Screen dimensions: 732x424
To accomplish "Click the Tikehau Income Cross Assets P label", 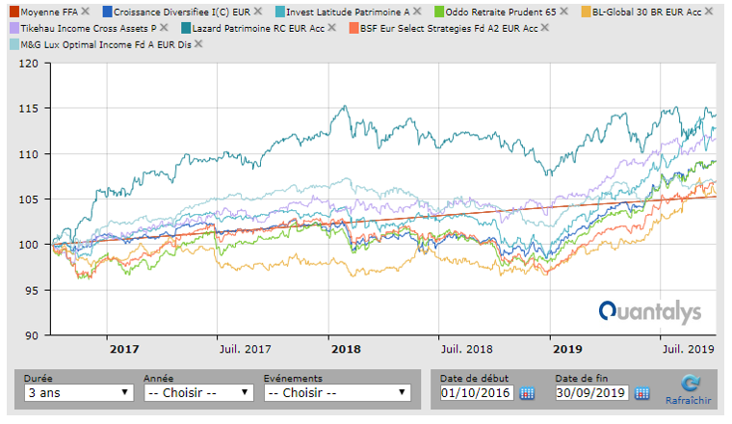I will 89,28.
